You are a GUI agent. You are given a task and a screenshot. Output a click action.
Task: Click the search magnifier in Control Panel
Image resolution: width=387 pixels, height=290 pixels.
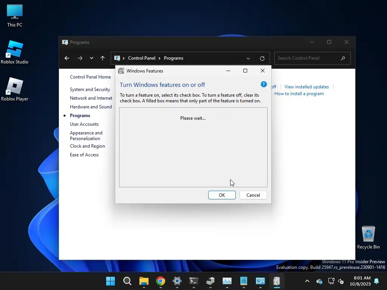tap(343, 58)
